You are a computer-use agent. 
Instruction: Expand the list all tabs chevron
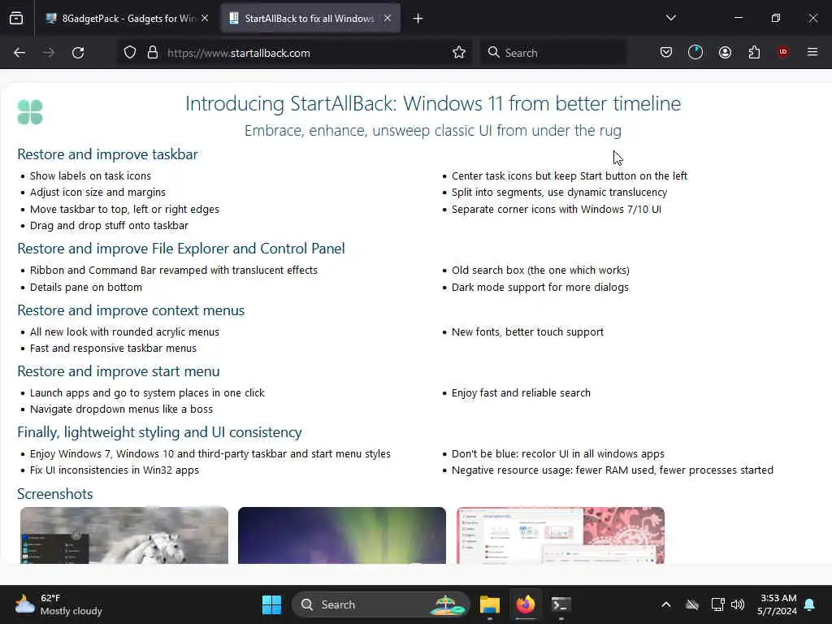coord(670,18)
